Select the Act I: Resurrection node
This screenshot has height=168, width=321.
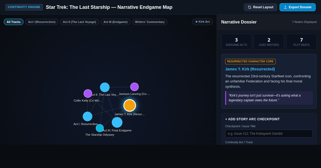87,116
